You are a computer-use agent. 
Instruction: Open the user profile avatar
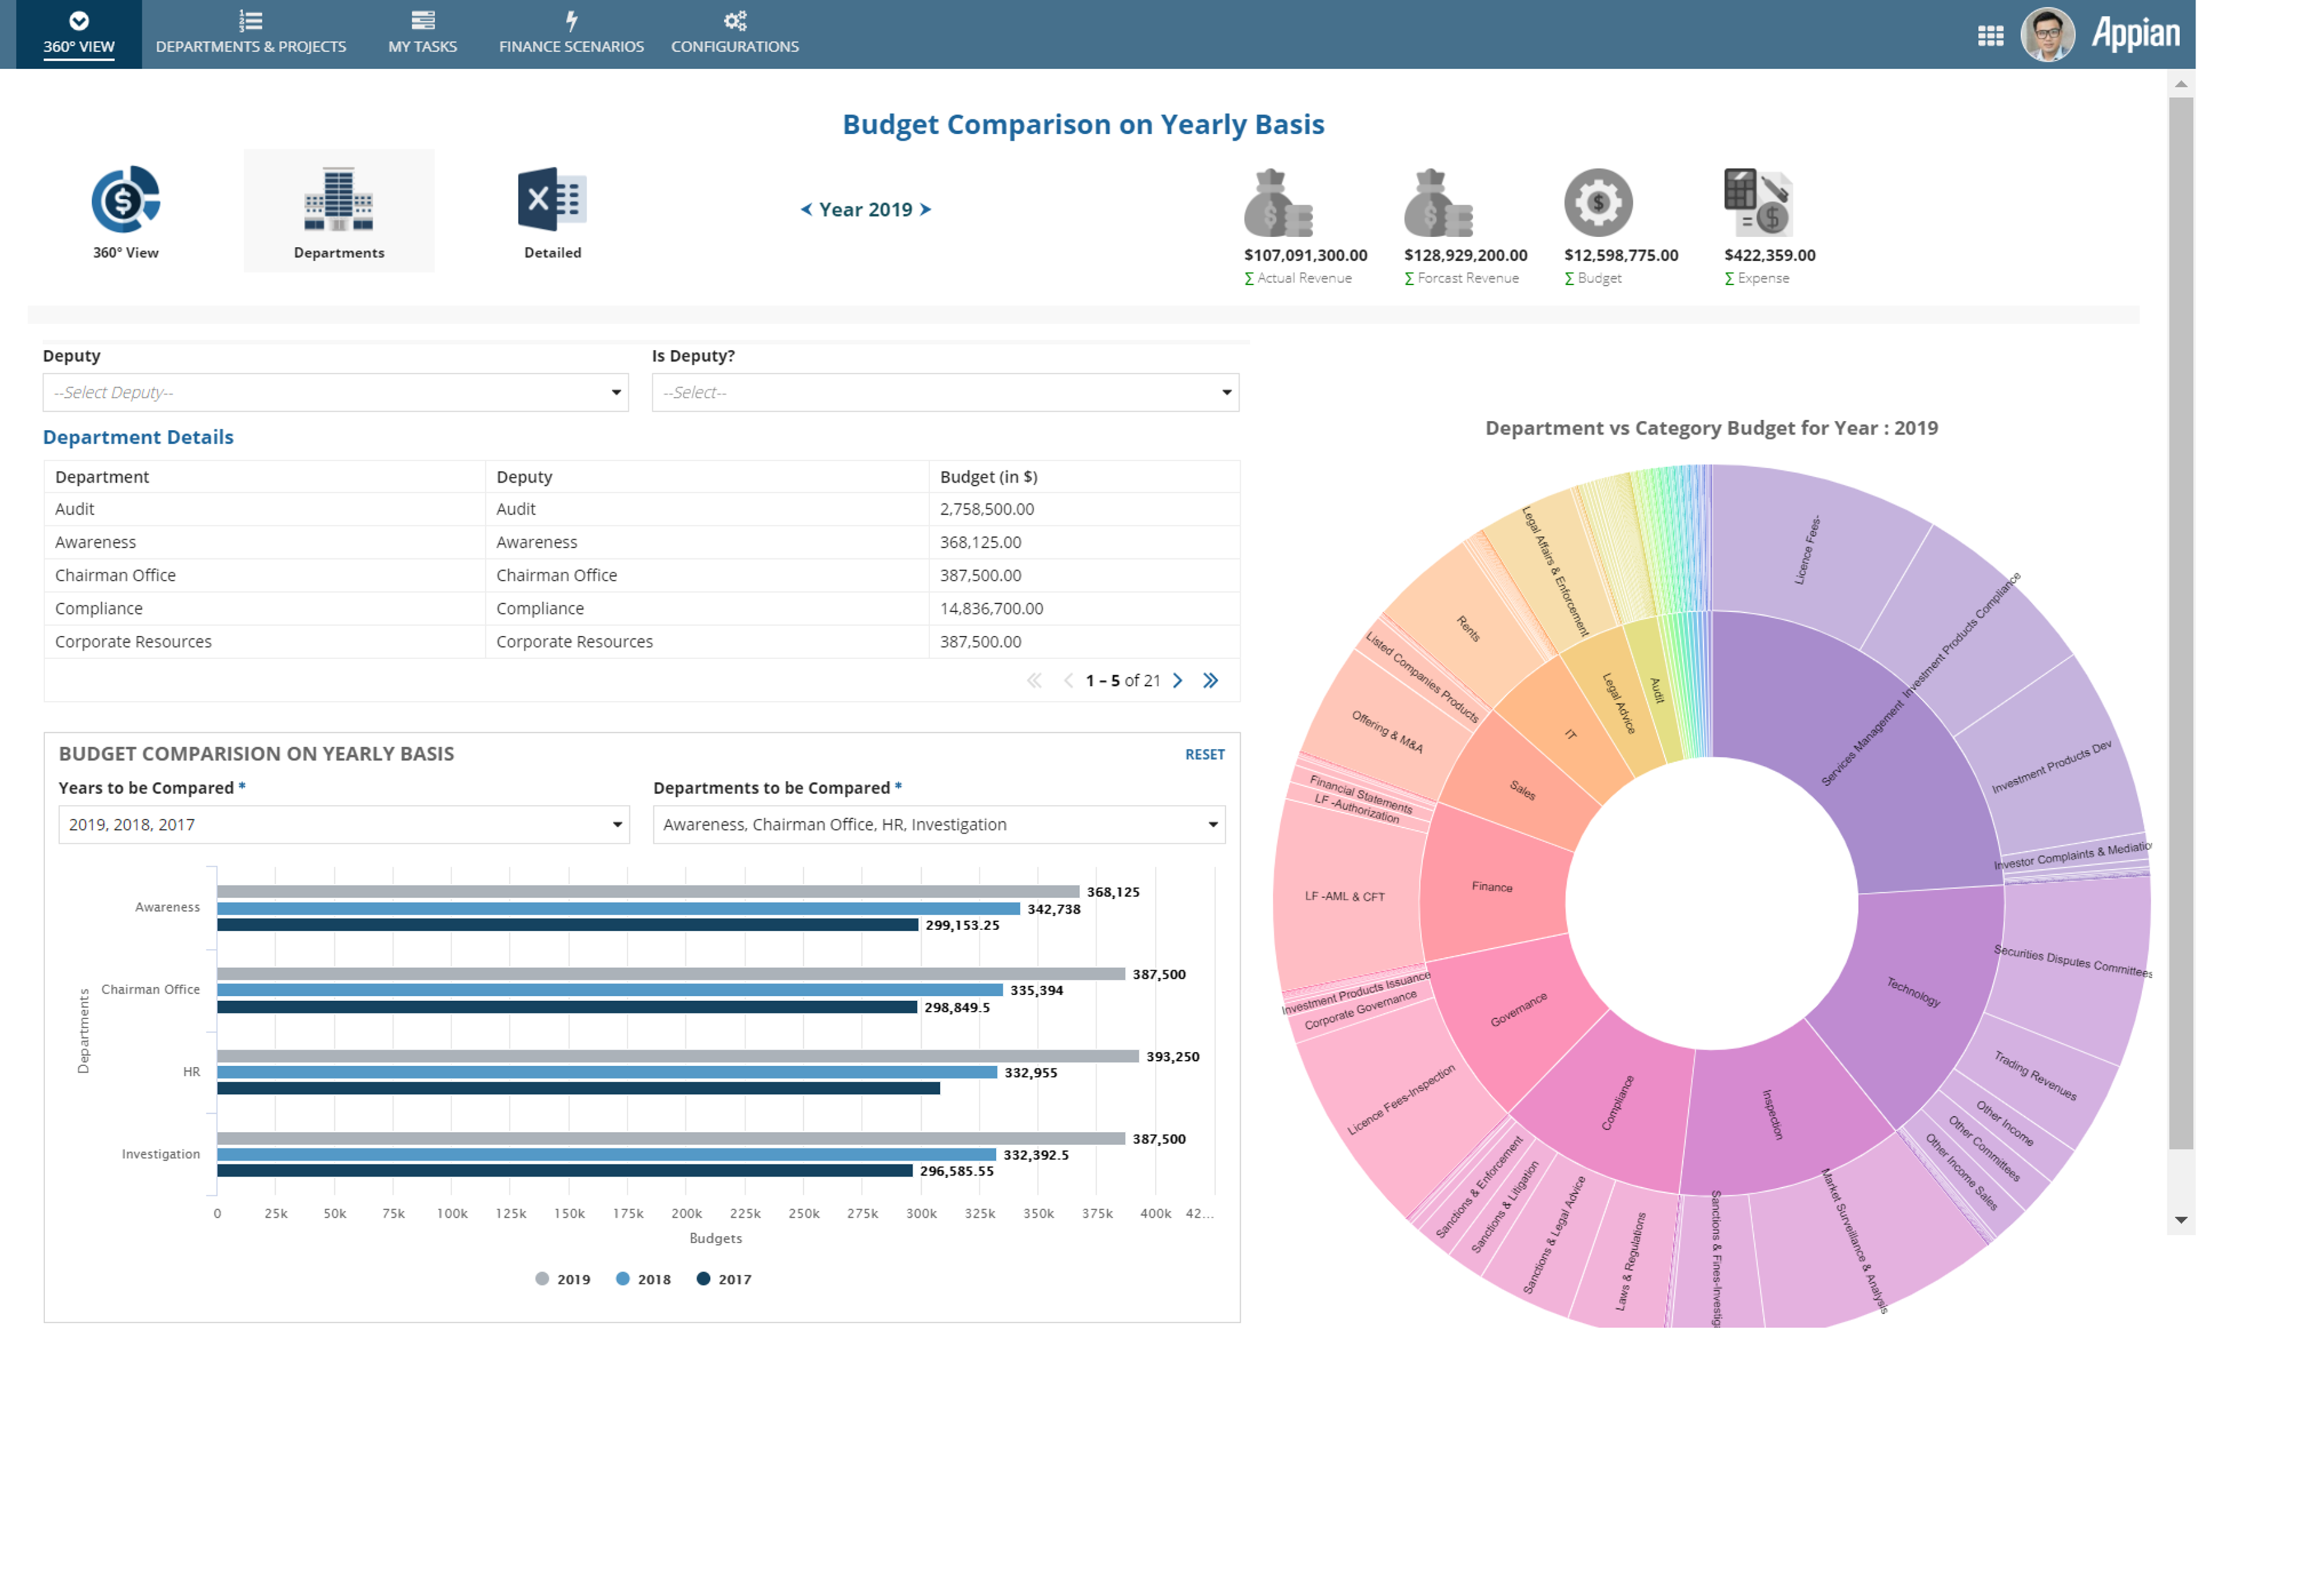(x=2048, y=35)
